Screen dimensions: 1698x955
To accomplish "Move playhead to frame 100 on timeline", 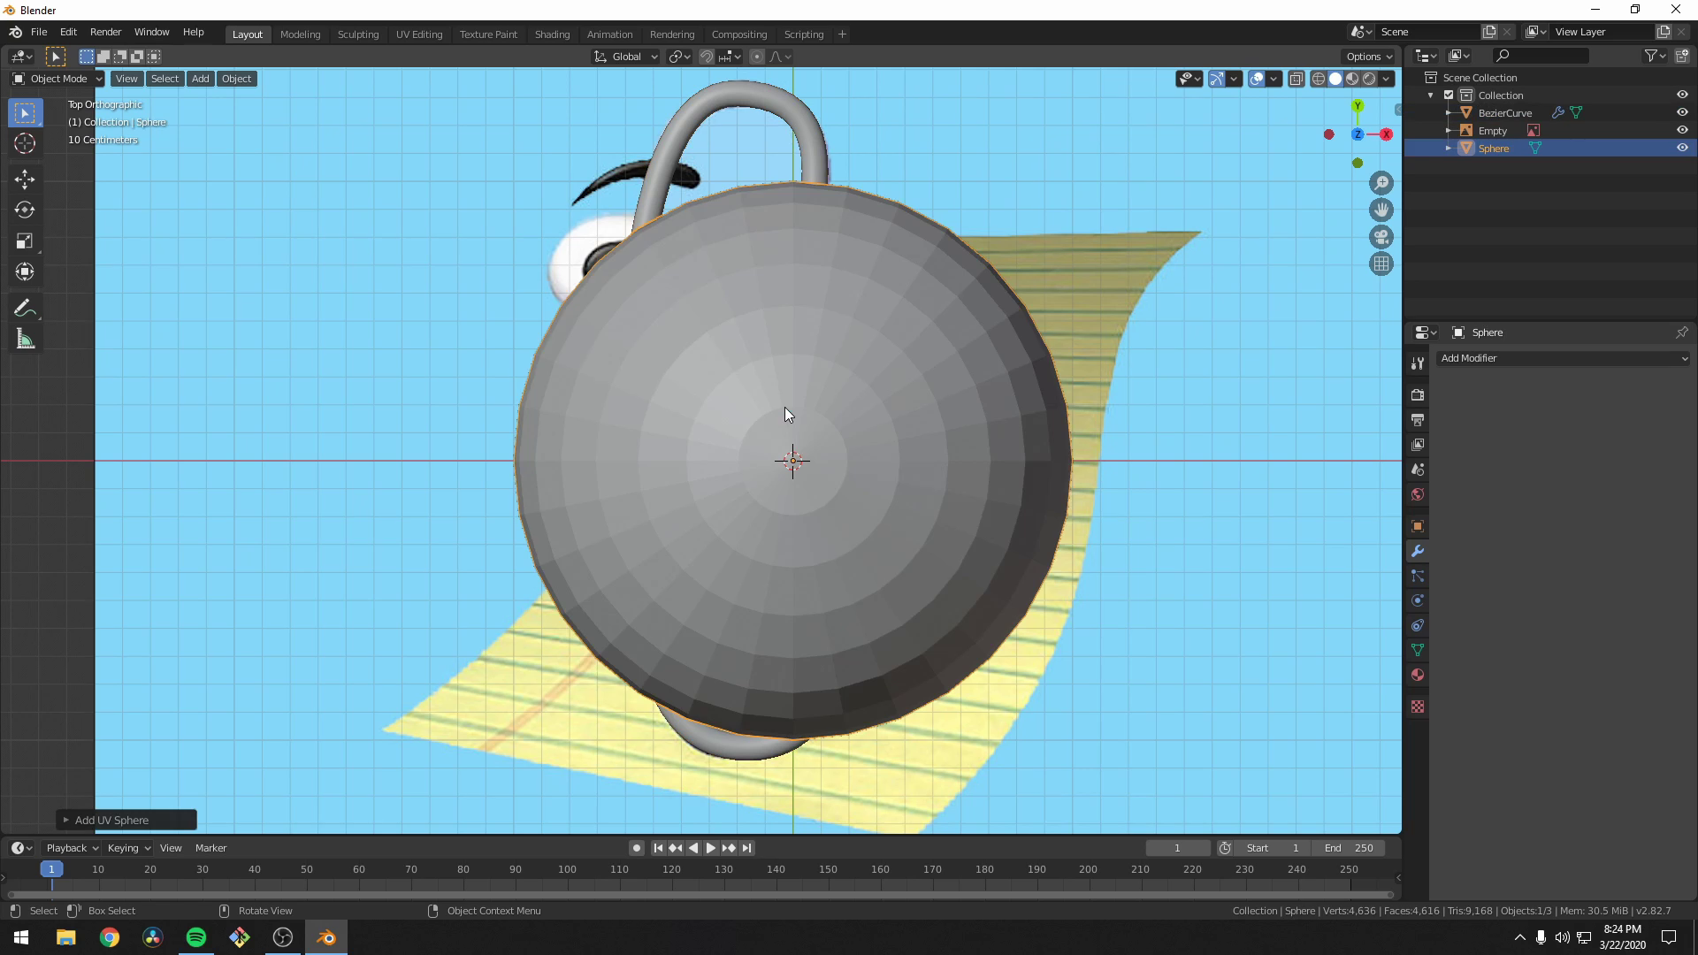I will tap(566, 869).
